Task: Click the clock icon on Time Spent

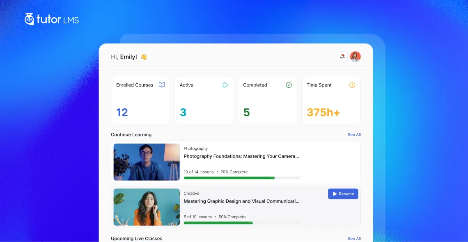Action: coord(352,85)
